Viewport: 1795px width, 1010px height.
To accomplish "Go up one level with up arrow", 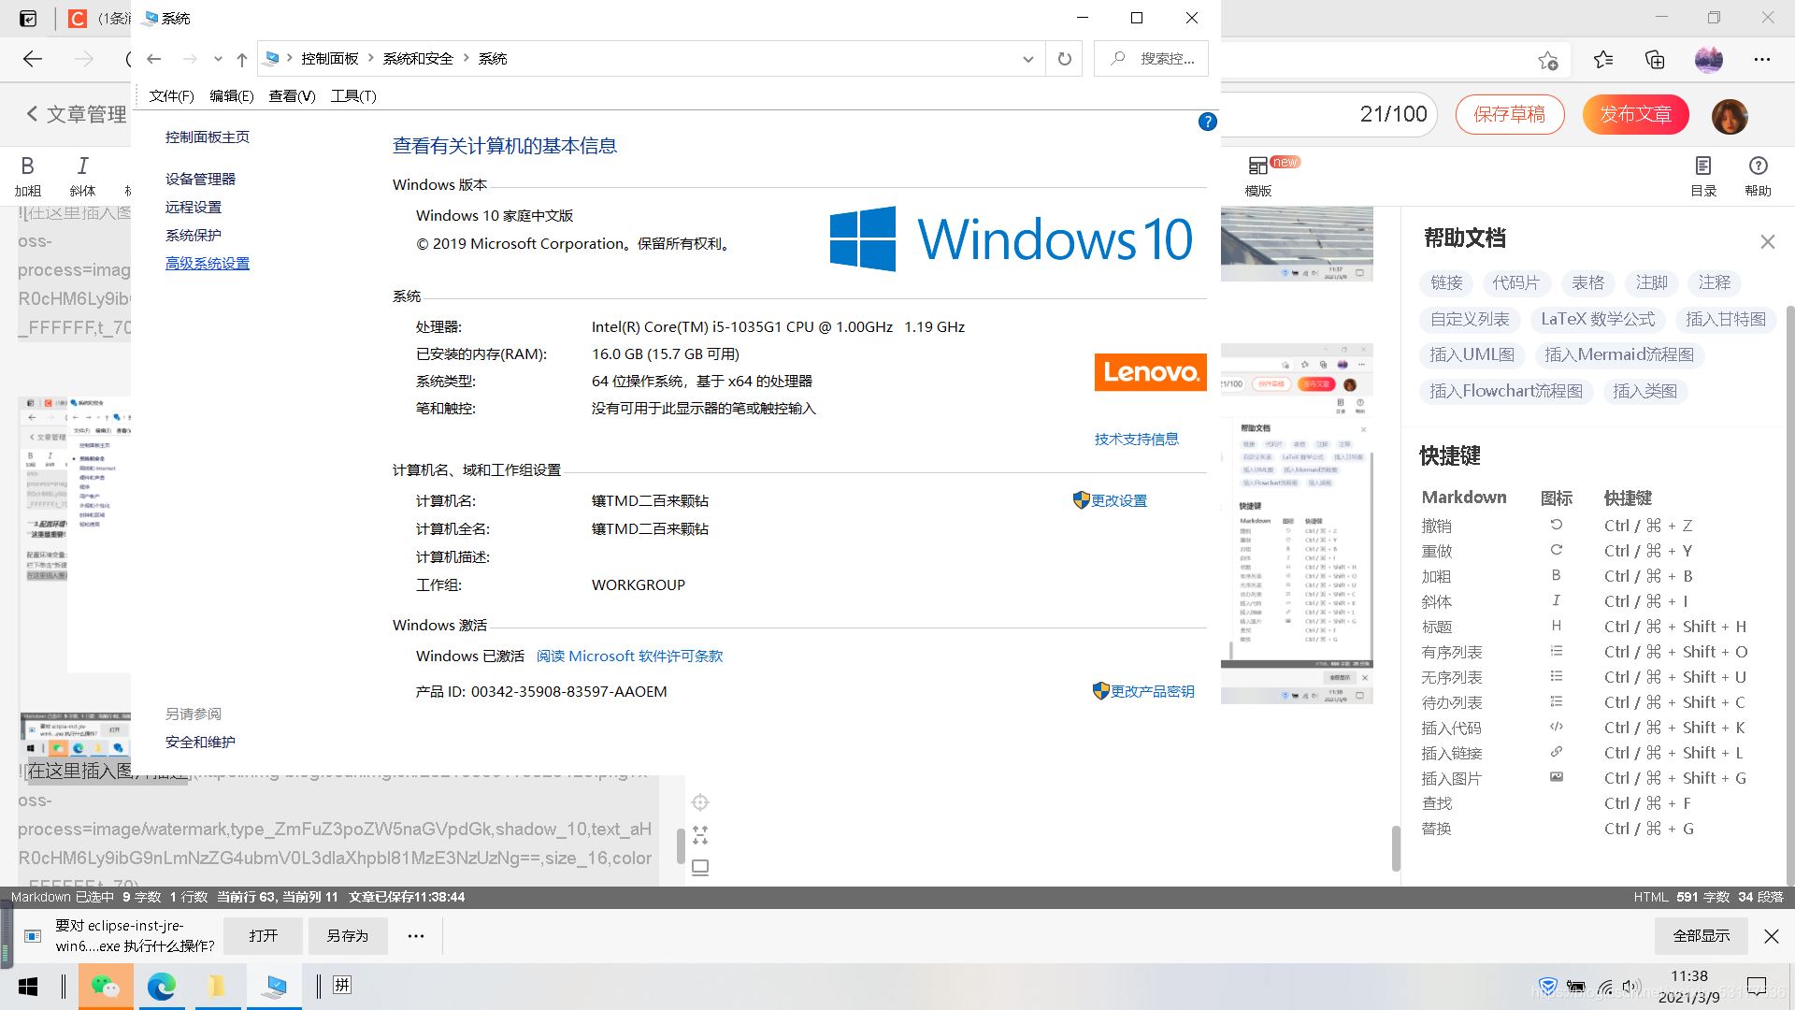I will (x=242, y=59).
